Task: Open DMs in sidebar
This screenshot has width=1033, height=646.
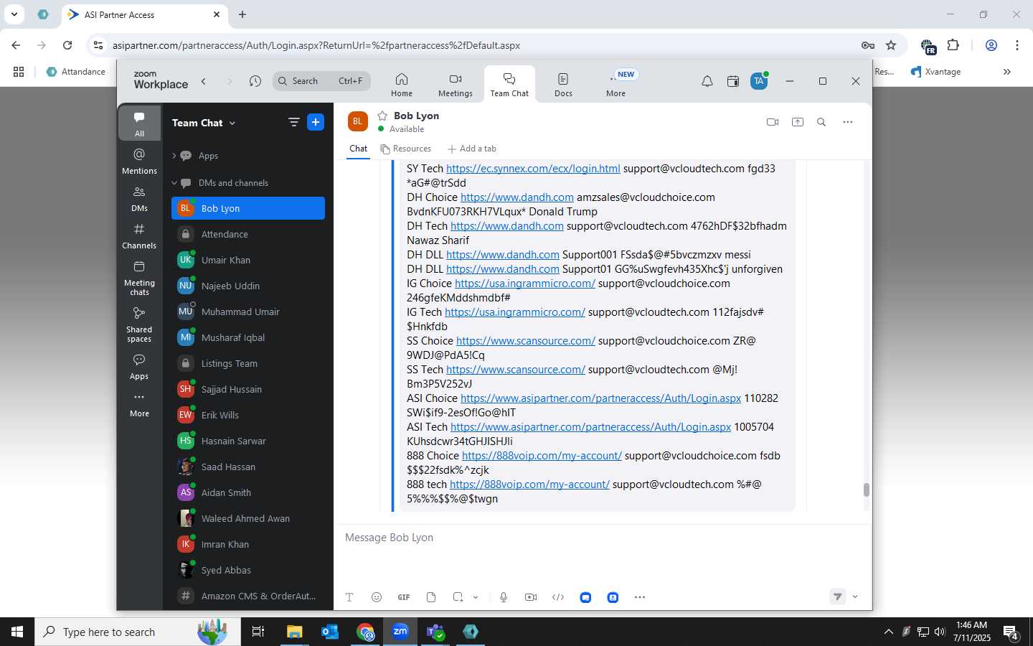Action: pyautogui.click(x=139, y=199)
